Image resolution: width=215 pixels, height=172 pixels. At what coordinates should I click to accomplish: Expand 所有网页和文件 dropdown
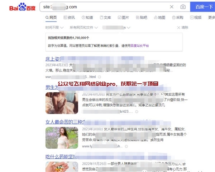tap(84, 28)
